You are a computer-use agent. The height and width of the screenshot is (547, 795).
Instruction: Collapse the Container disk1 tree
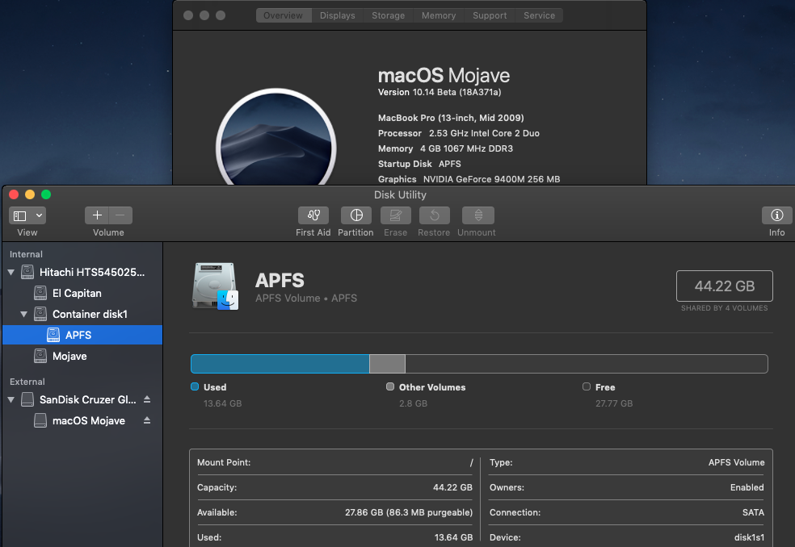click(24, 314)
